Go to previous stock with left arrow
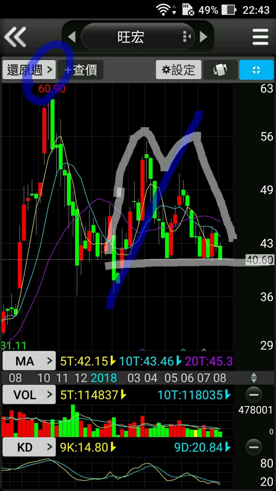 click(x=72, y=37)
